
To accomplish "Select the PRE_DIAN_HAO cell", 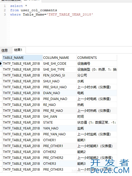I will click(59, 99).
